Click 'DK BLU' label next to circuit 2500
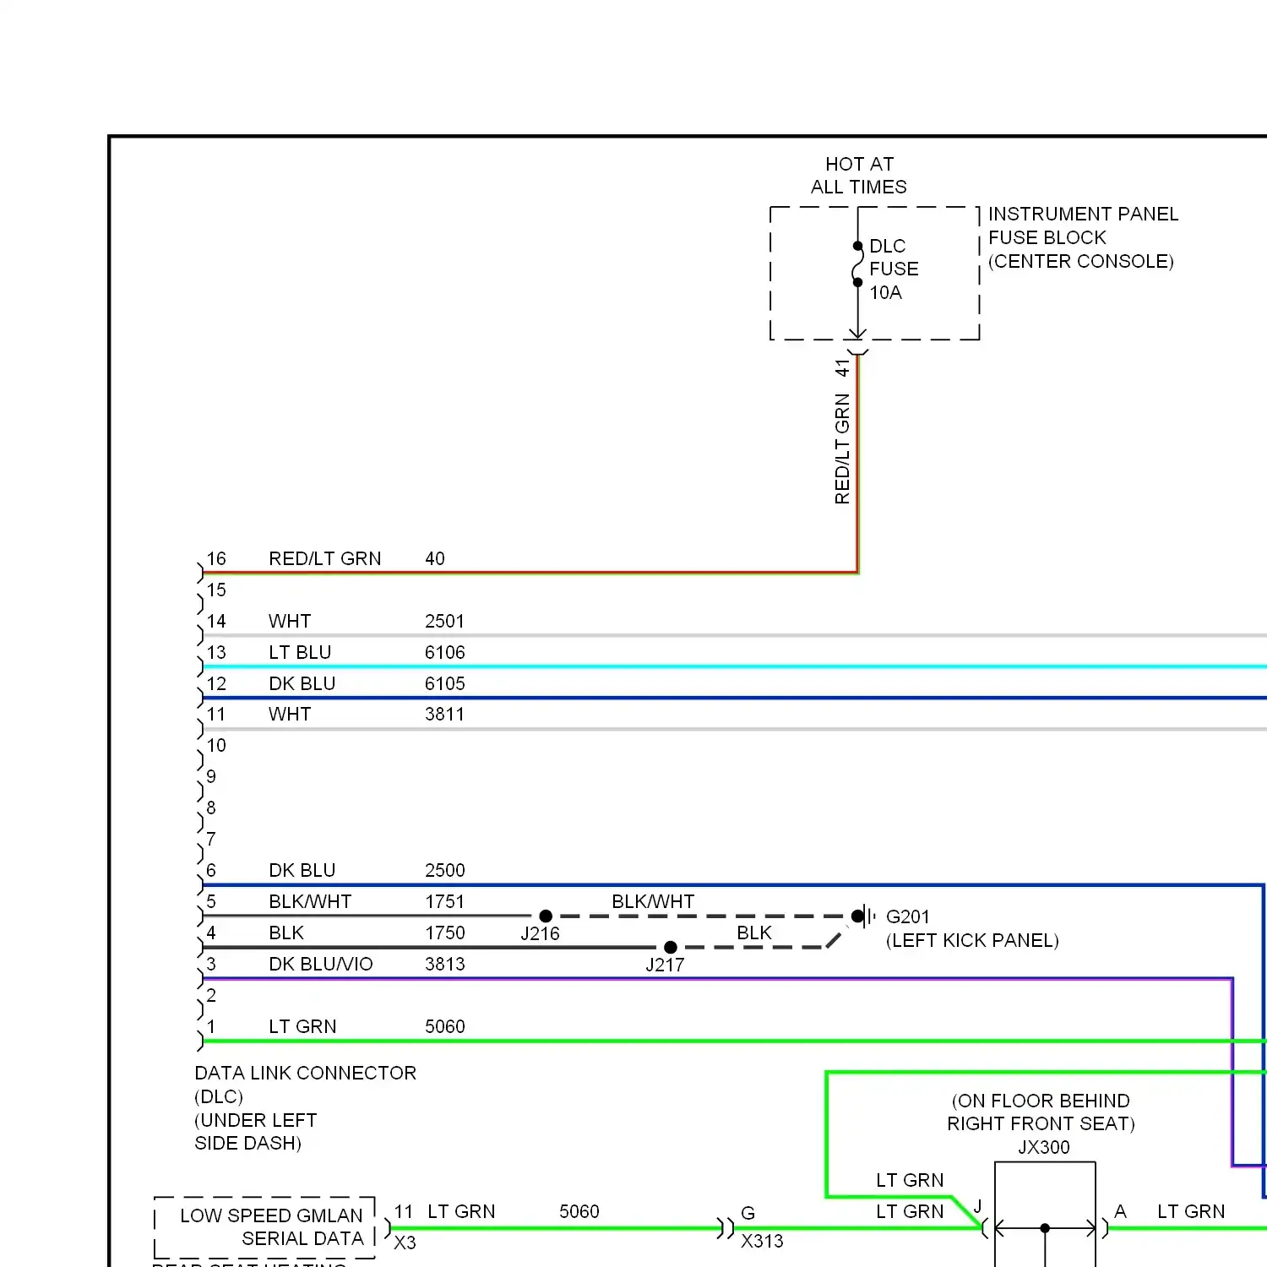 [x=302, y=870]
